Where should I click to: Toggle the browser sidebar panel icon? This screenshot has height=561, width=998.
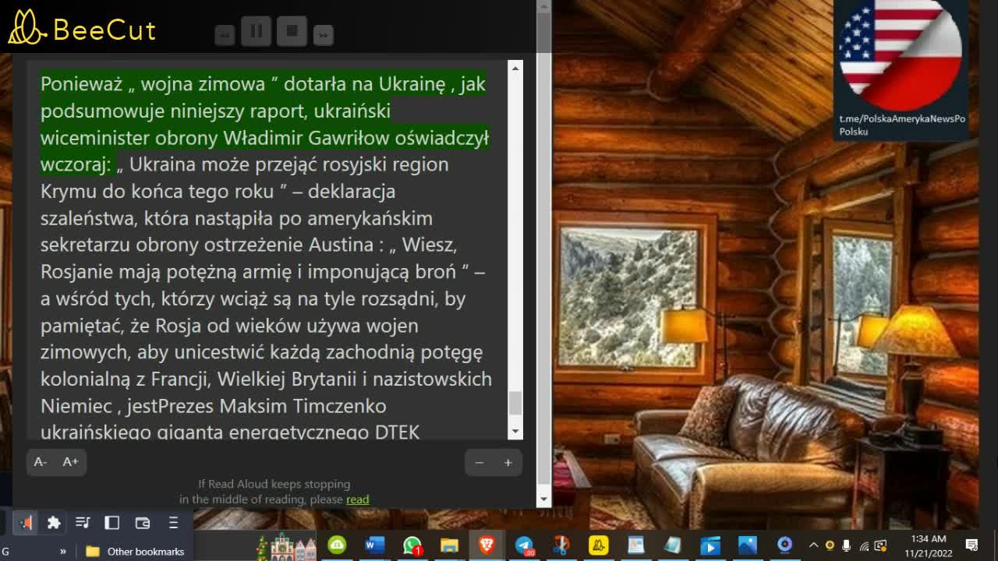(x=112, y=523)
